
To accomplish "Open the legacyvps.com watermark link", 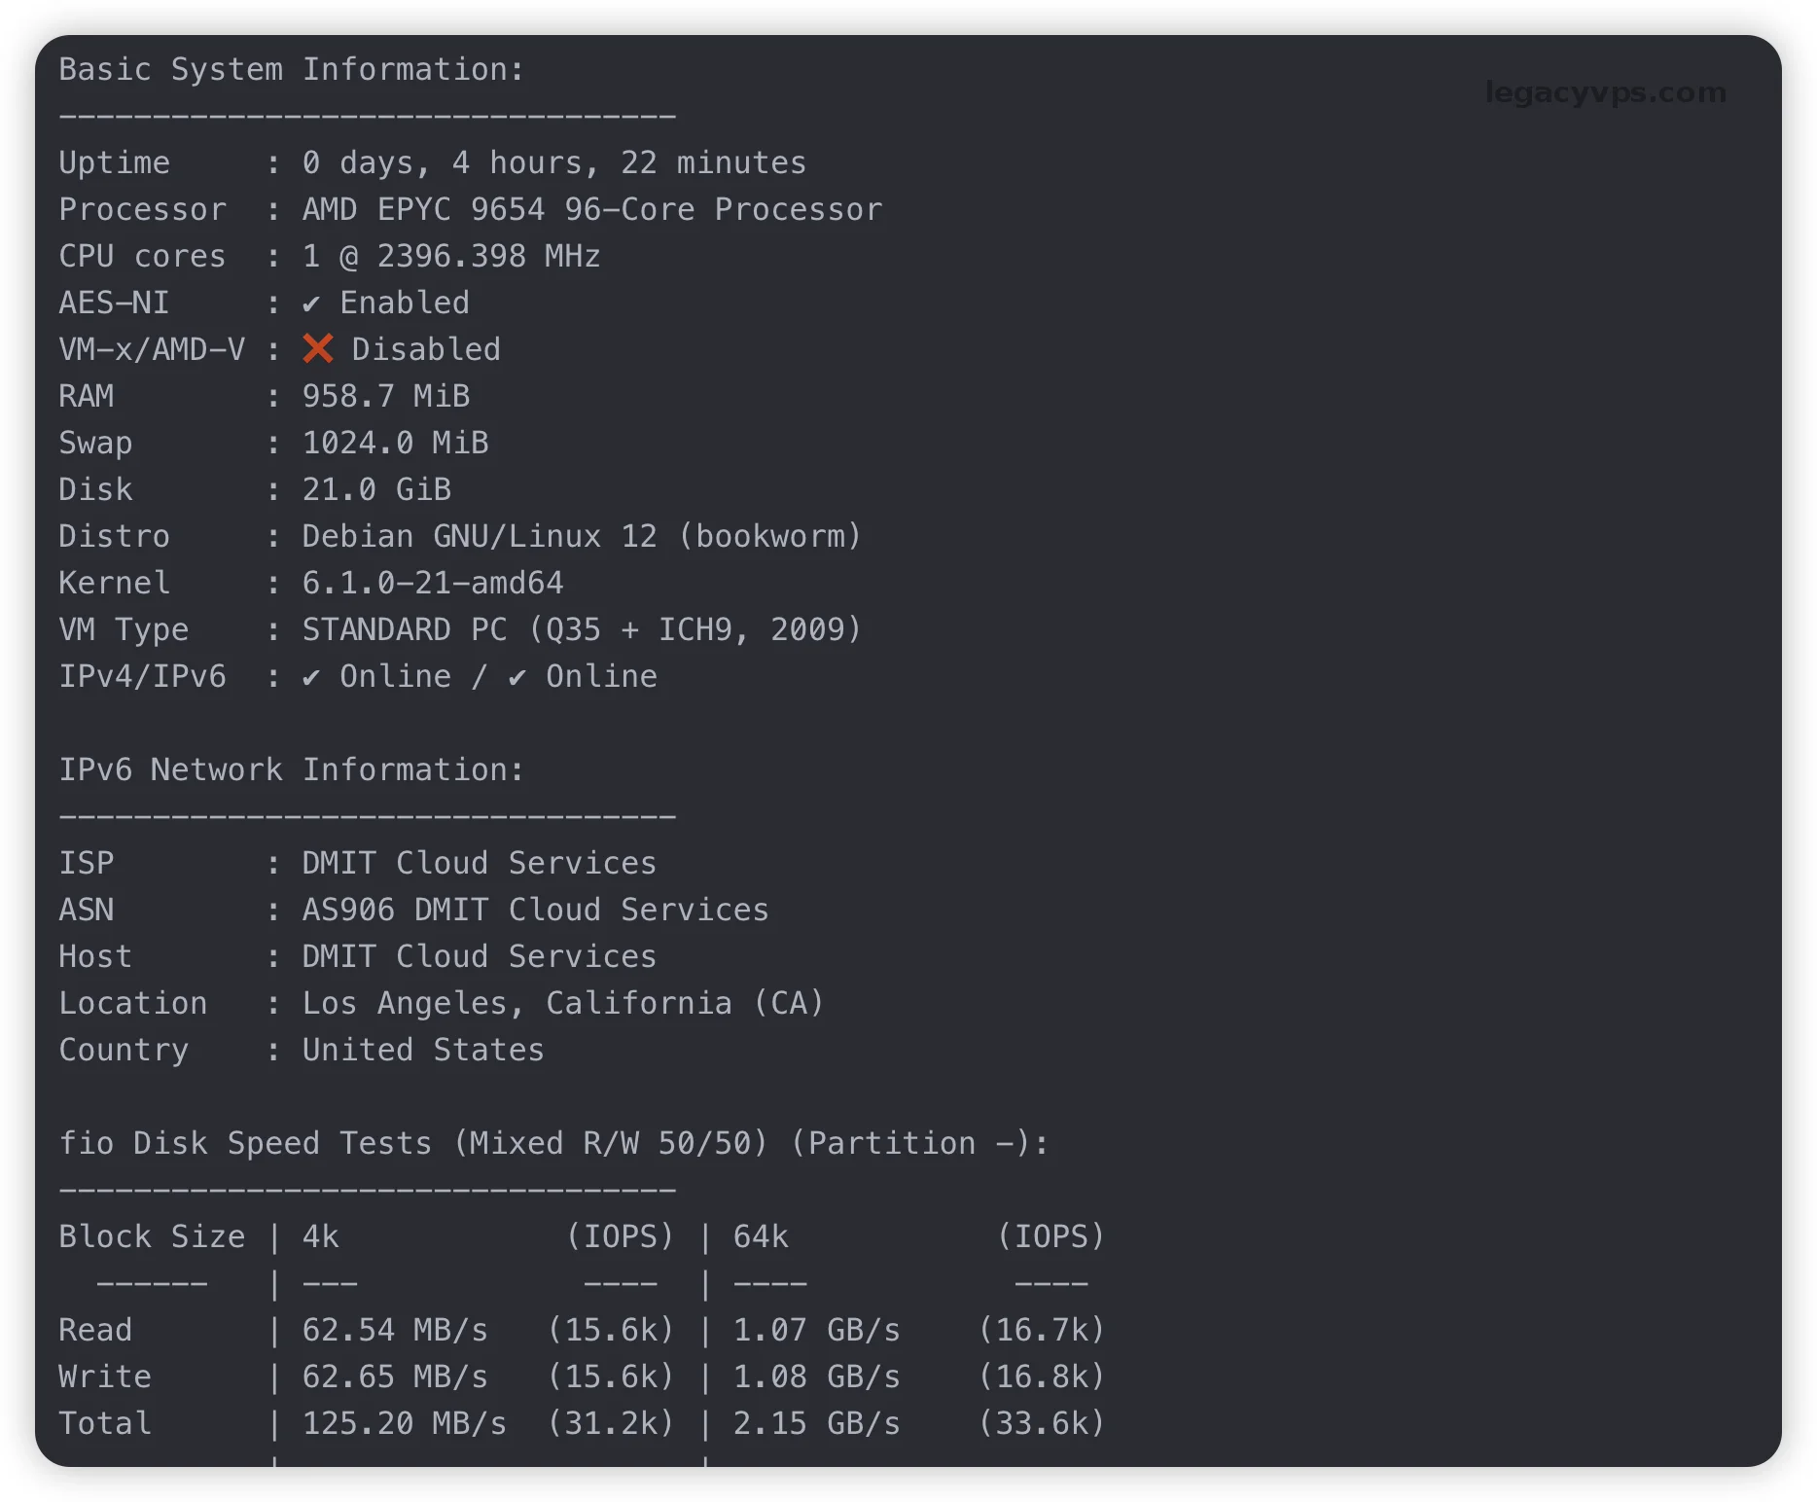I will pyautogui.click(x=1605, y=92).
